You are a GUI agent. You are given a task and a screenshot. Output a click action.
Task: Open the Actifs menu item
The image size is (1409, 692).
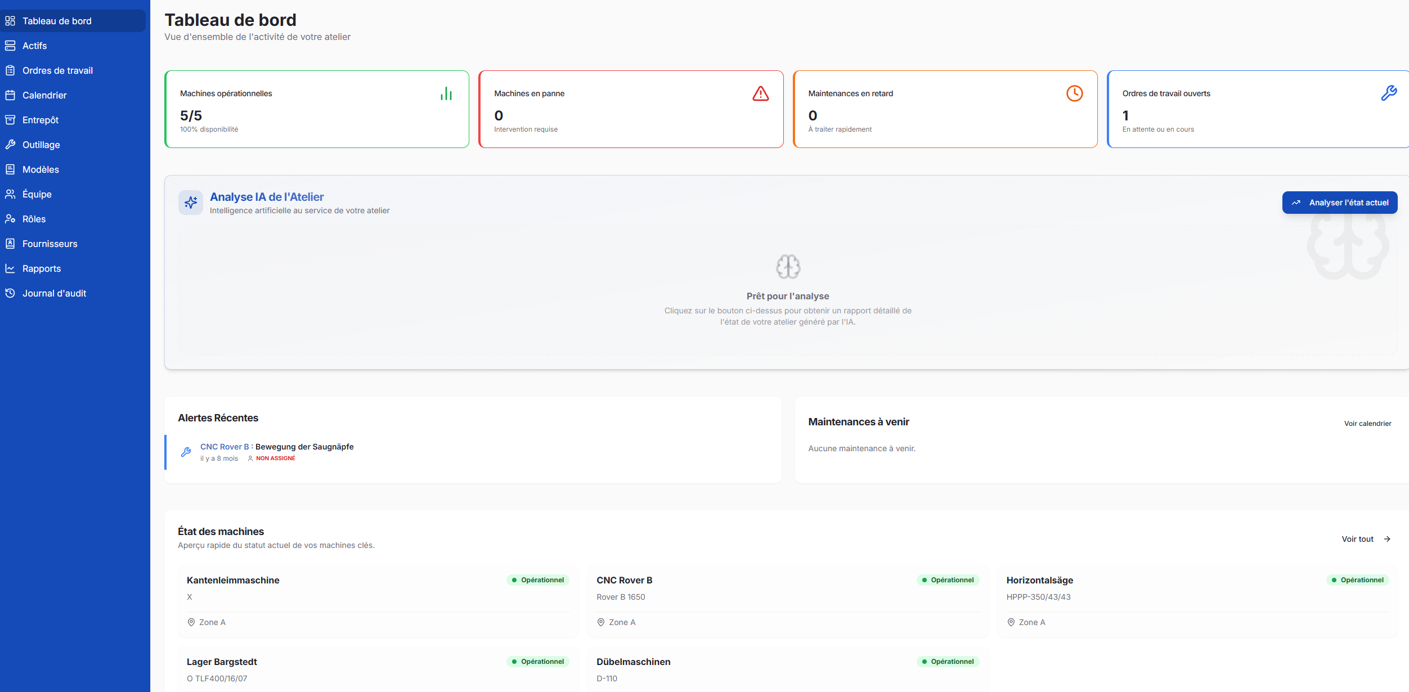point(73,46)
